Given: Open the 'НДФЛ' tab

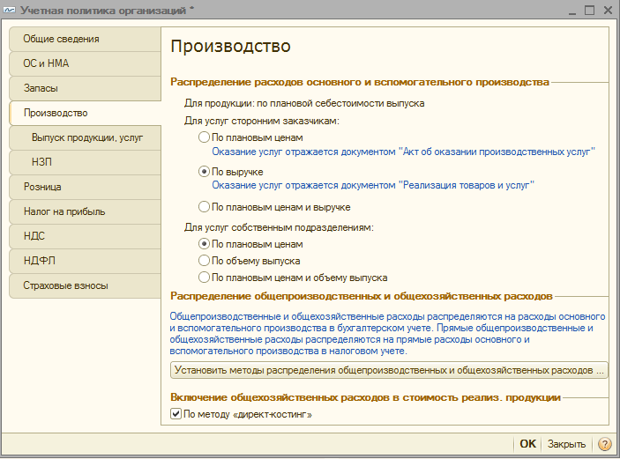Looking at the screenshot, I should point(85,261).
